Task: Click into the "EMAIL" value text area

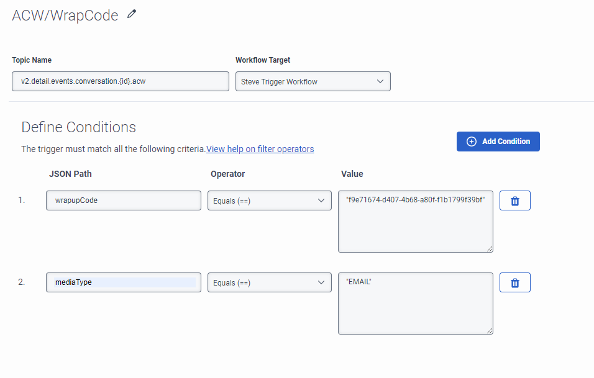Action: point(415,304)
